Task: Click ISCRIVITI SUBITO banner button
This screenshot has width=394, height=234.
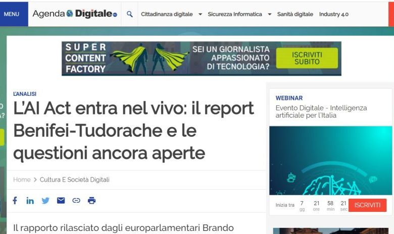Action: [307, 58]
